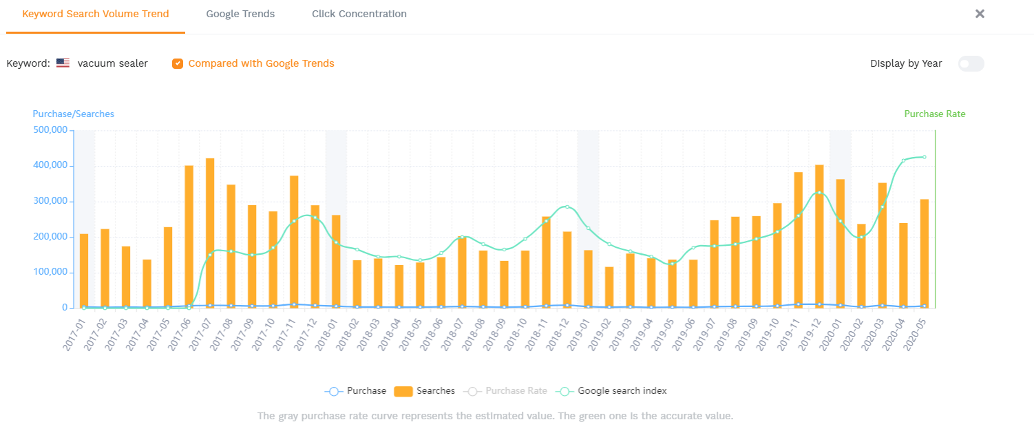Show the Purchase Rate series label
The image size is (1034, 431).
(516, 391)
